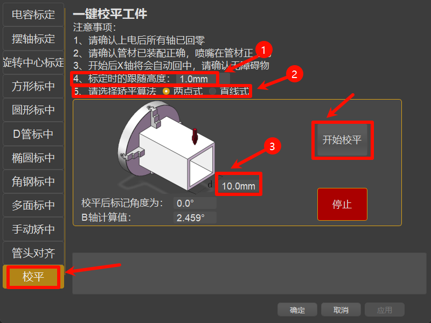This screenshot has height=323, width=431.
Task: Switch to 摆轴标定 tab
Action: 33,39
